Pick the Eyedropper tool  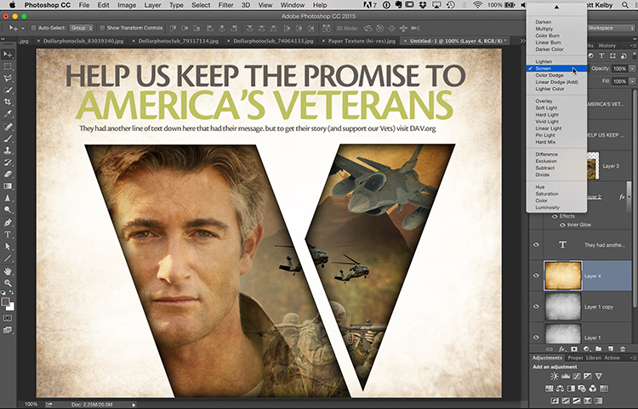click(8, 113)
